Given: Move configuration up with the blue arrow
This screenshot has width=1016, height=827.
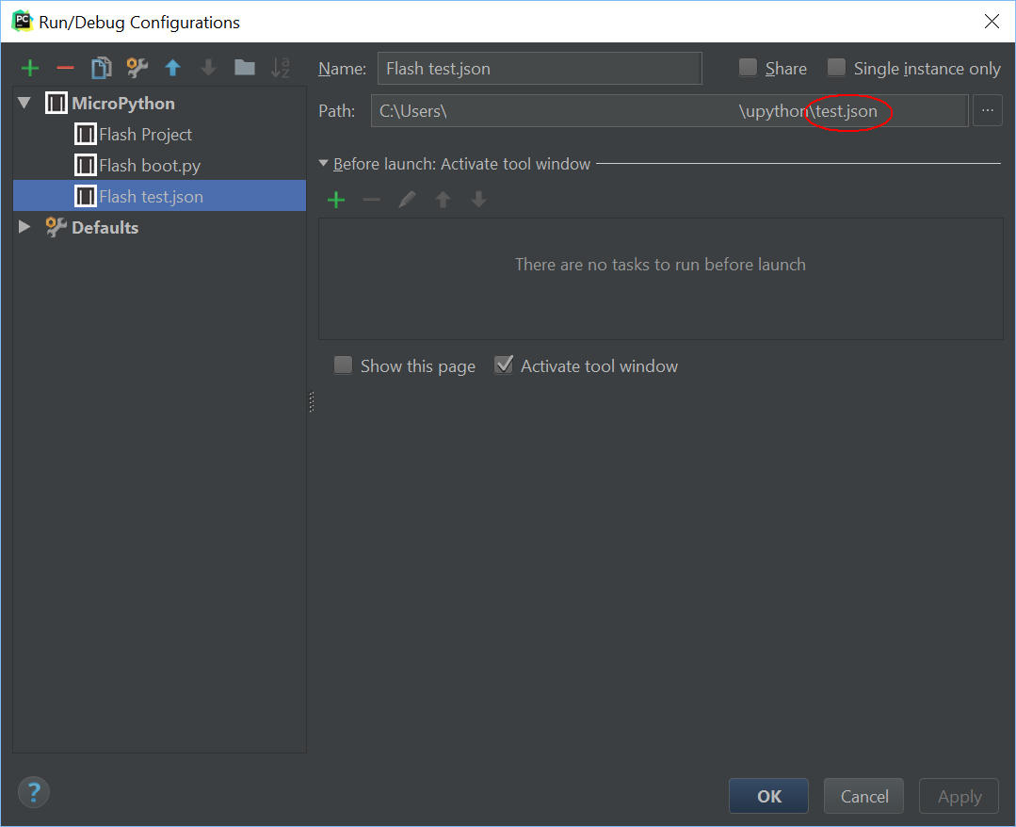Looking at the screenshot, I should [x=172, y=68].
